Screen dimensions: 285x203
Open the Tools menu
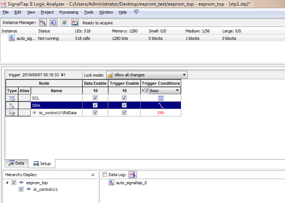coord(89,12)
